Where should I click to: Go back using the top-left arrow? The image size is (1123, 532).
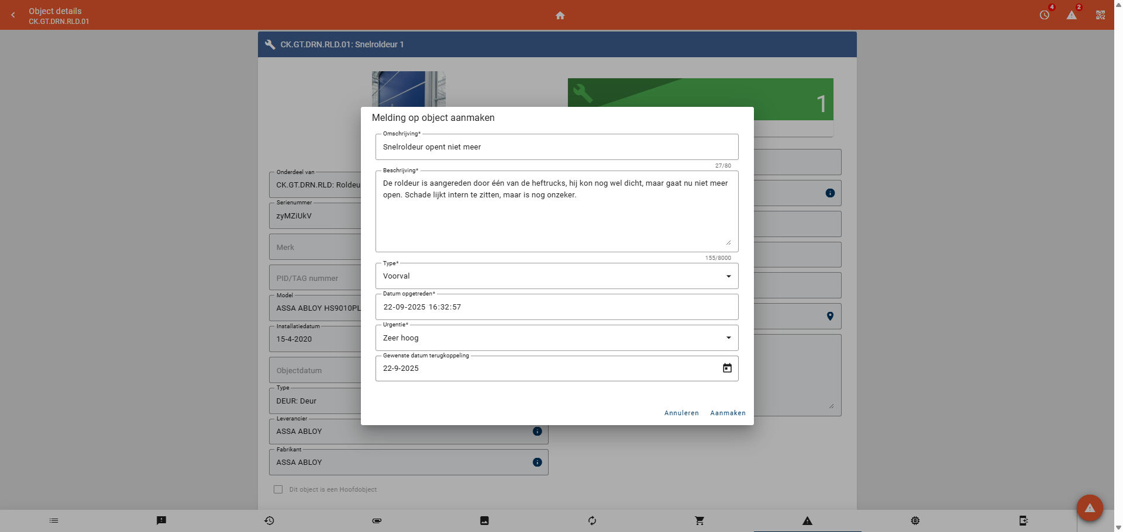tap(13, 15)
